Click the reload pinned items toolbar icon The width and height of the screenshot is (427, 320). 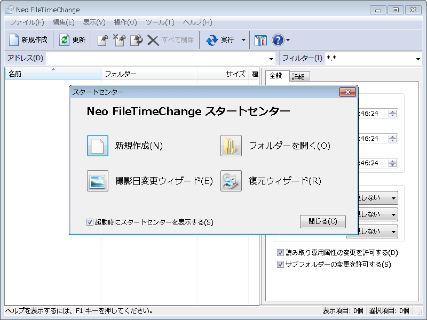pyautogui.click(x=137, y=41)
